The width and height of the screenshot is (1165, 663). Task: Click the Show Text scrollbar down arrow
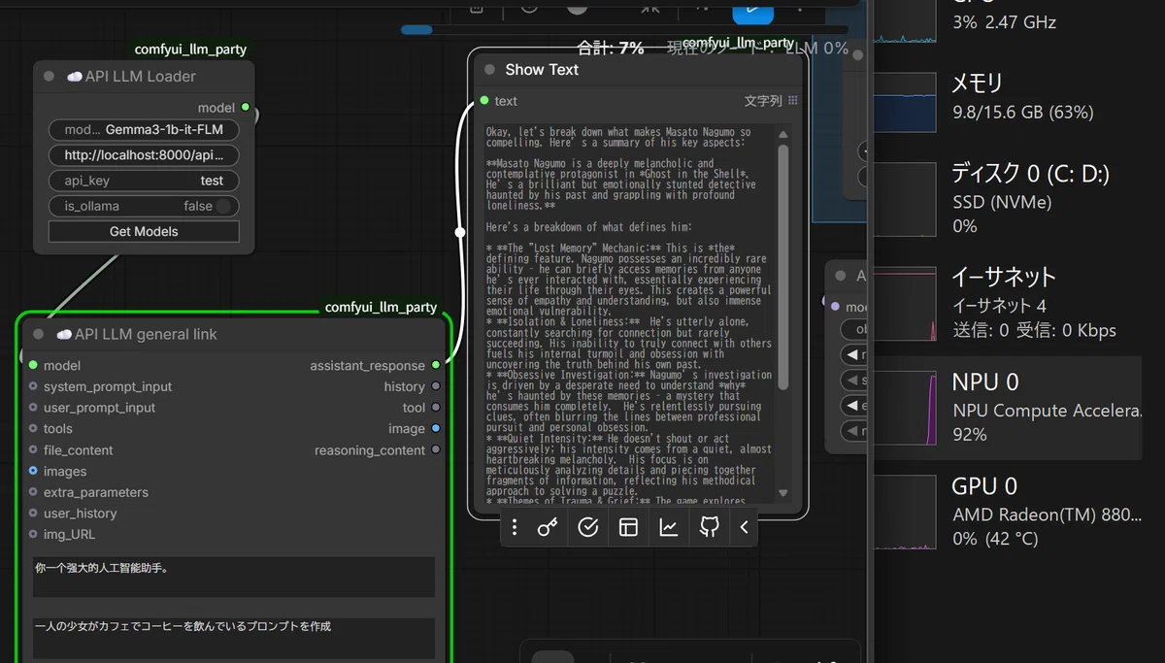click(x=783, y=493)
